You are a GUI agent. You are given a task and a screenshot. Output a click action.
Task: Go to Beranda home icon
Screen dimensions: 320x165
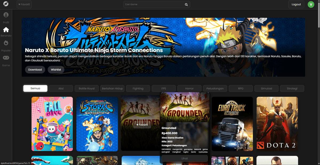(6, 30)
